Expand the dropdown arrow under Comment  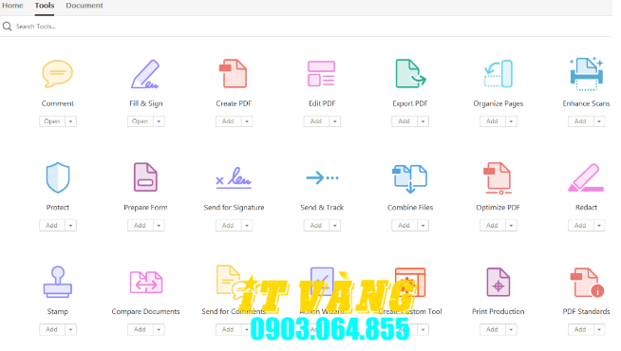pyautogui.click(x=71, y=121)
